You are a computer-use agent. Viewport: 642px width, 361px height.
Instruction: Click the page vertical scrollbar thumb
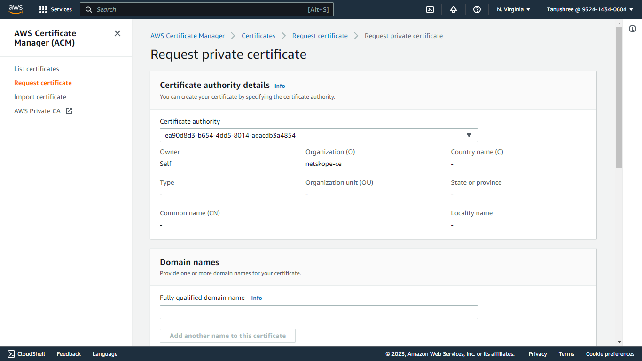coord(619,97)
